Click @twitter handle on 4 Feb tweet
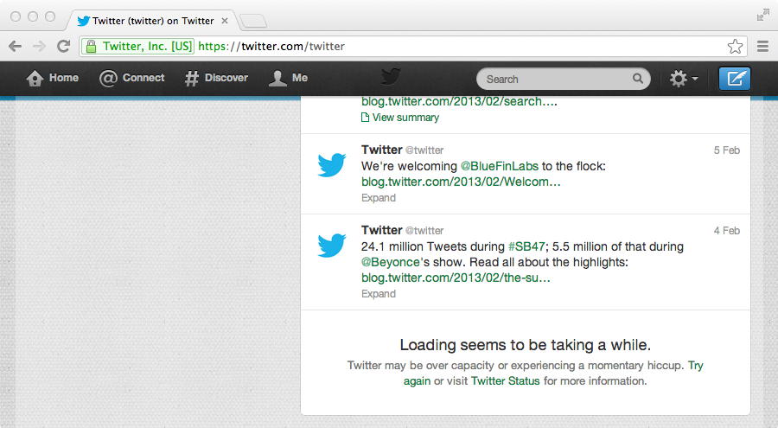The width and height of the screenshot is (778, 428). [424, 230]
